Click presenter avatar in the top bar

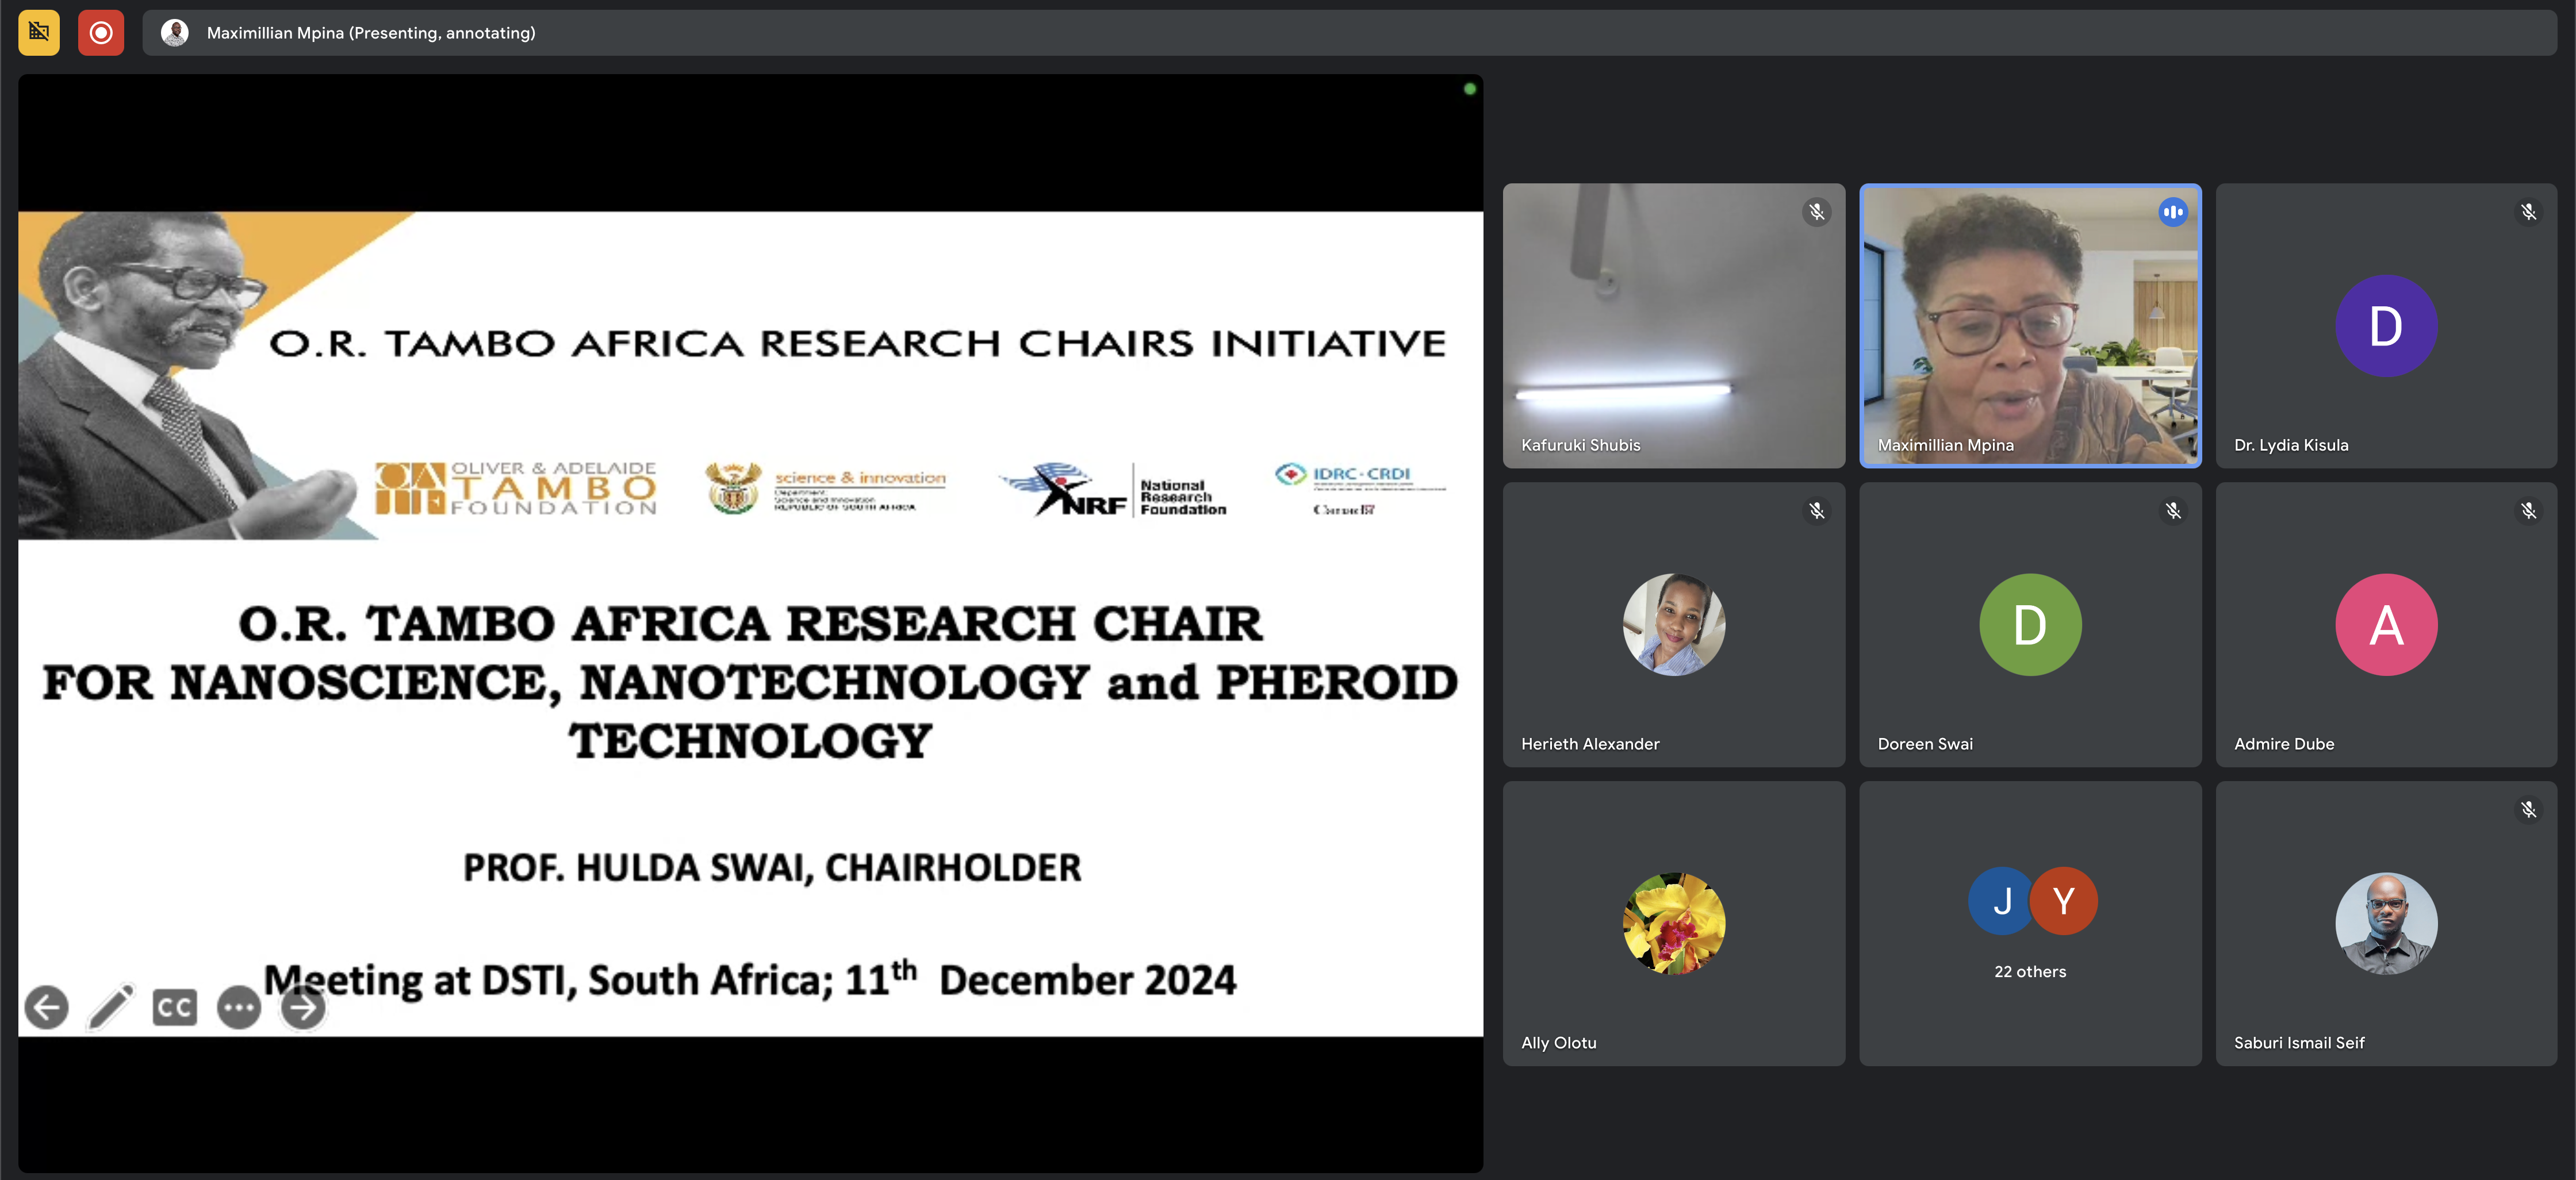point(175,33)
